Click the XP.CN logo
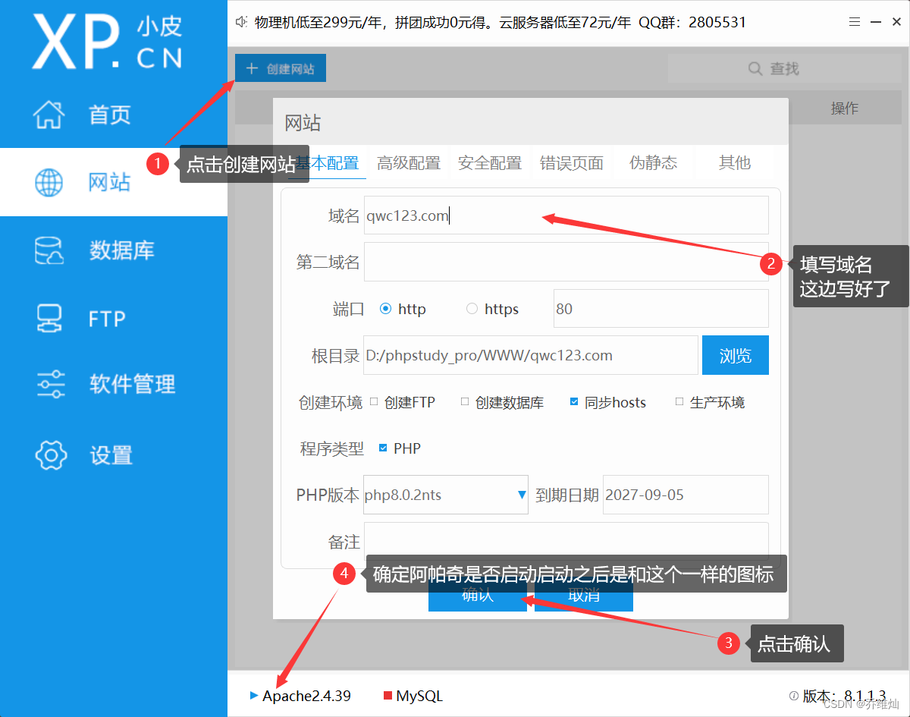Viewport: 910px width, 717px height. click(x=108, y=42)
